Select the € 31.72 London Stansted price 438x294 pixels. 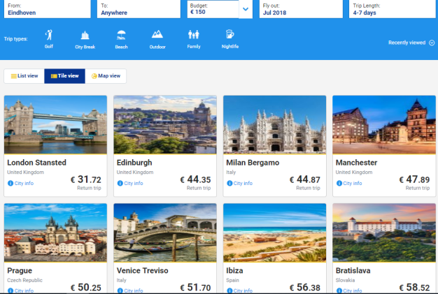(x=86, y=179)
